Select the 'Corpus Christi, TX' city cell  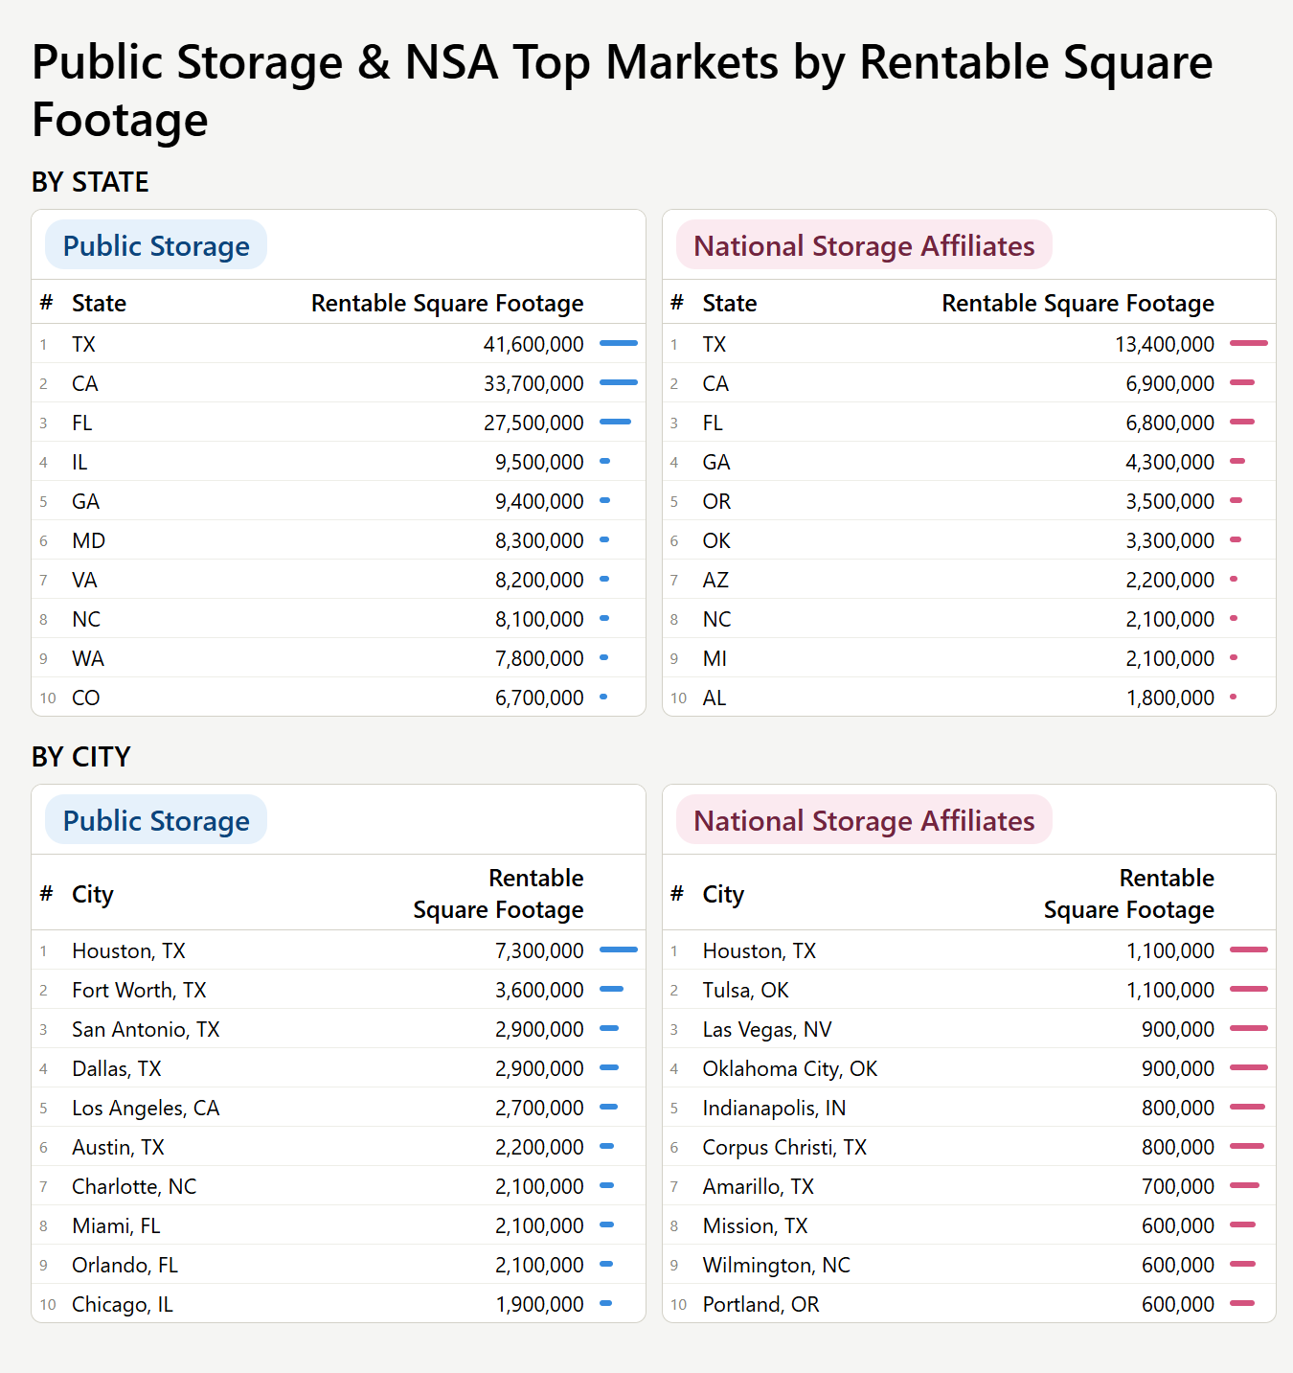pyautogui.click(x=784, y=1147)
